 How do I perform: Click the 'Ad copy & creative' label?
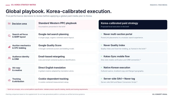click(17, 69)
